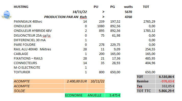Select the SOLDE label cell
This screenshot has height=101, width=182.
tap(39, 91)
